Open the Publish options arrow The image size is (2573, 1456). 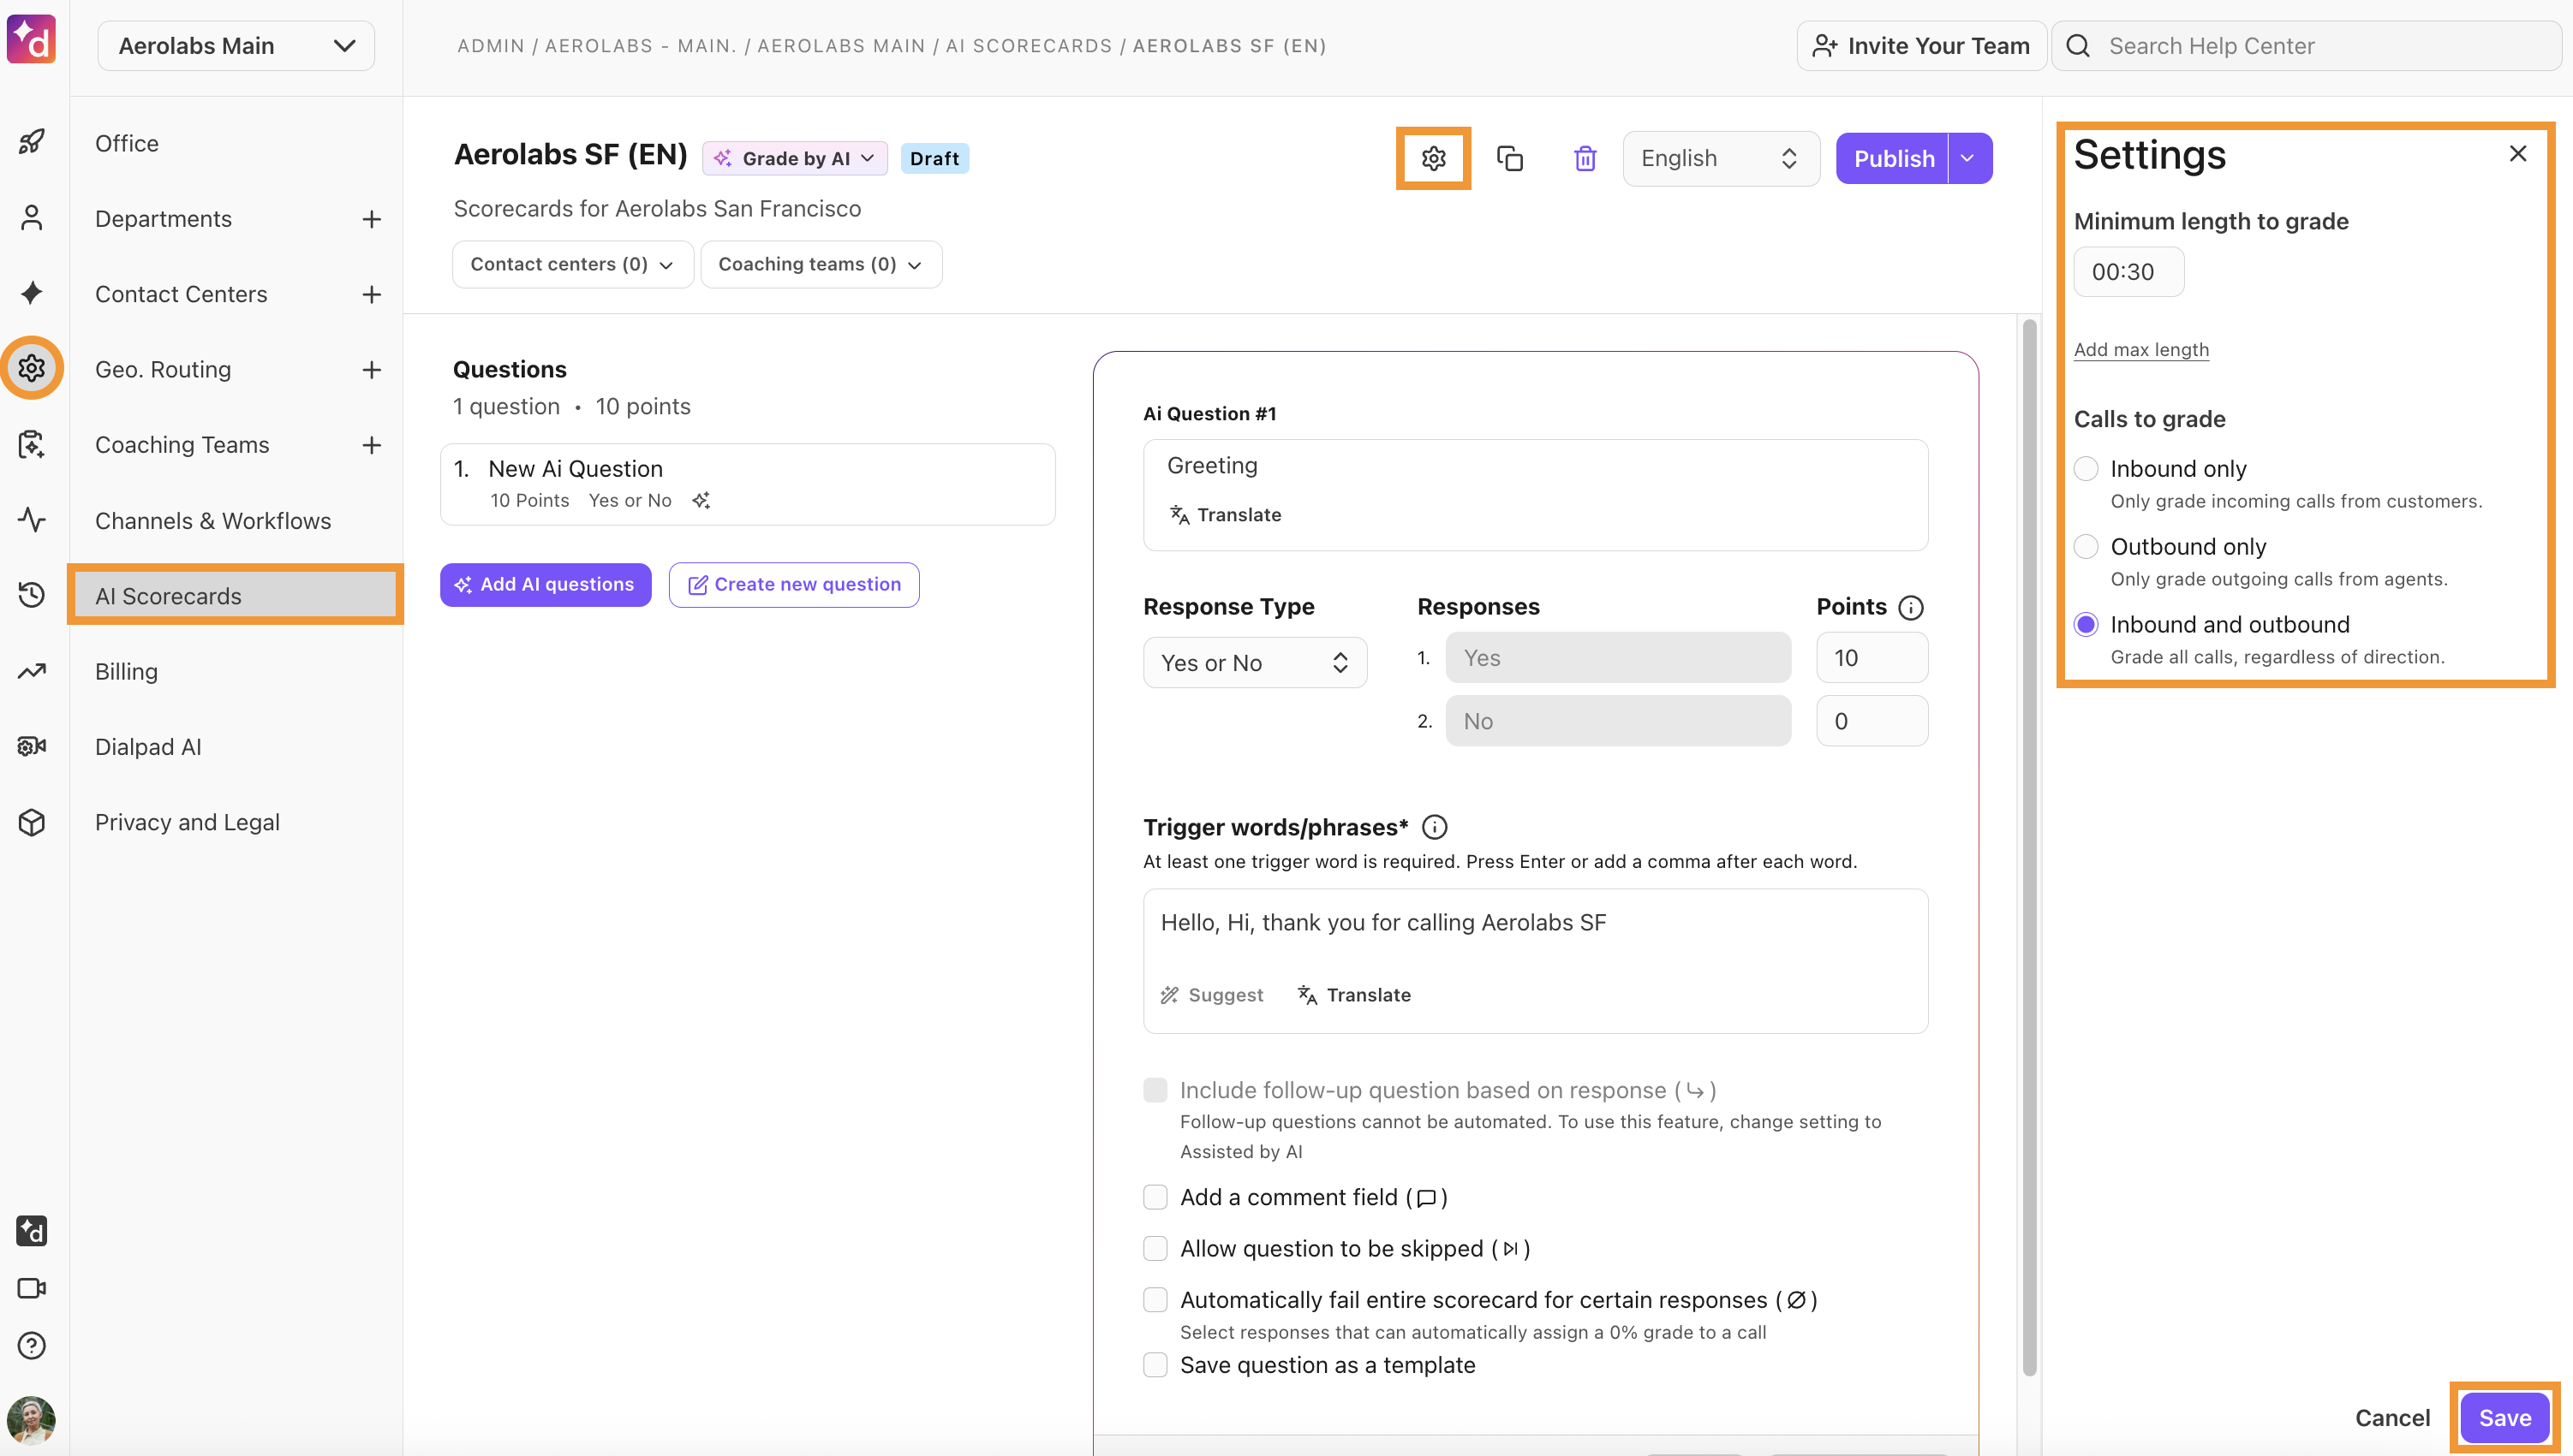point(1969,158)
